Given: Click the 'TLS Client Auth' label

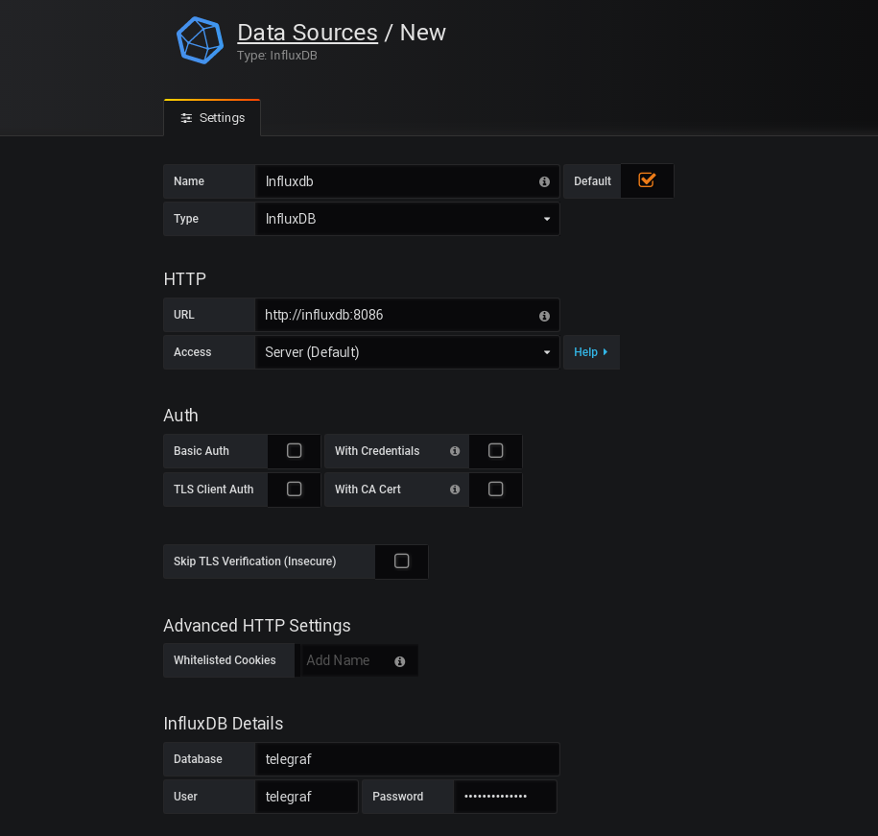Looking at the screenshot, I should pos(213,490).
